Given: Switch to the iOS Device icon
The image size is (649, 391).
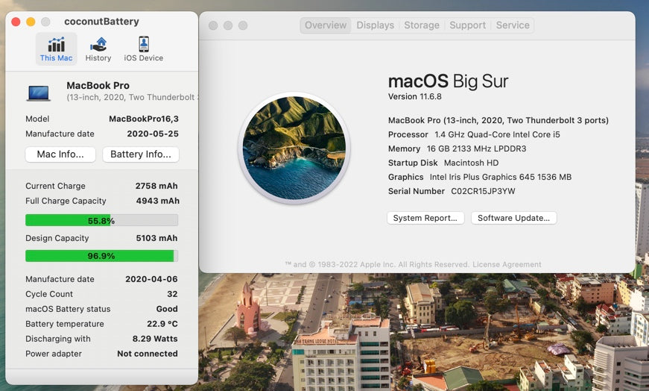Looking at the screenshot, I should click(x=143, y=49).
